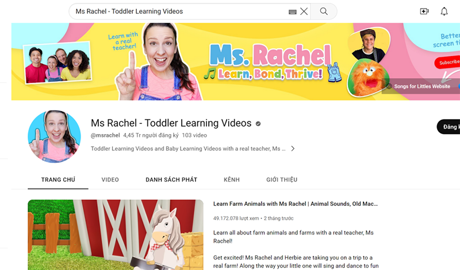Switch to the TRANG CHỦ tab

pyautogui.click(x=58, y=179)
